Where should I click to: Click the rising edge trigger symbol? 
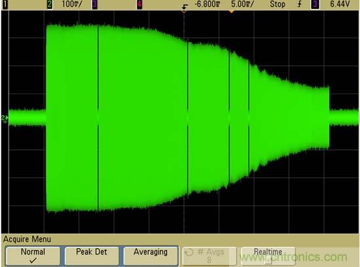pyautogui.click(x=299, y=4)
